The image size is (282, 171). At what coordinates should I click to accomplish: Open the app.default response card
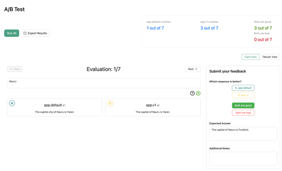click(55, 107)
